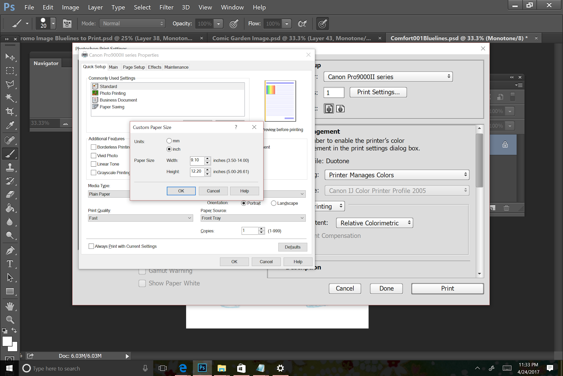Select the Move tool
563x376 pixels.
10,57
